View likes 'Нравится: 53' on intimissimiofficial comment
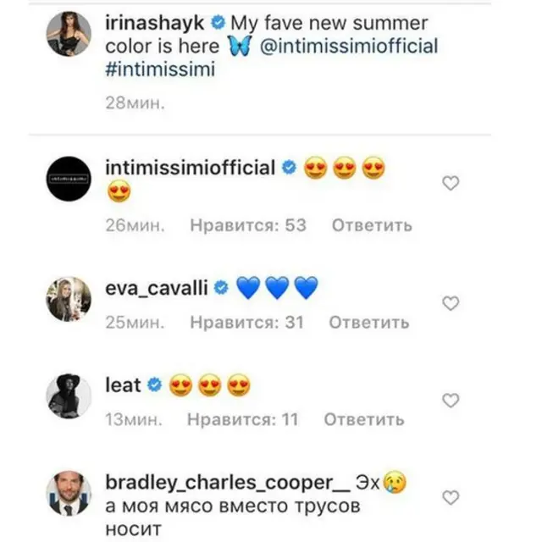542x542 pixels. [x=248, y=225]
